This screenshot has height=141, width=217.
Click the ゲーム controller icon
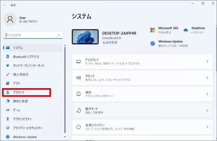click(x=8, y=110)
